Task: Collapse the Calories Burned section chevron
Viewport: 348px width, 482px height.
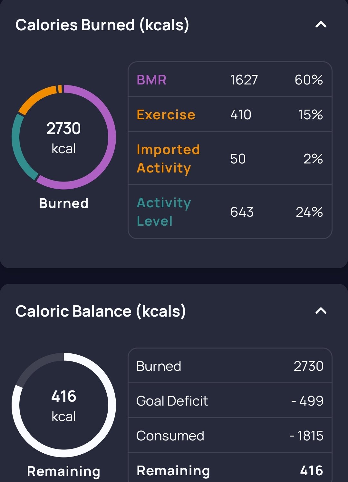Action: click(x=321, y=25)
